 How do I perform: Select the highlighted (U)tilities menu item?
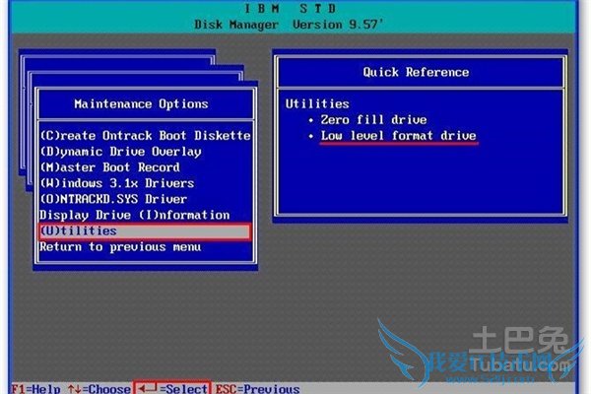(145, 231)
